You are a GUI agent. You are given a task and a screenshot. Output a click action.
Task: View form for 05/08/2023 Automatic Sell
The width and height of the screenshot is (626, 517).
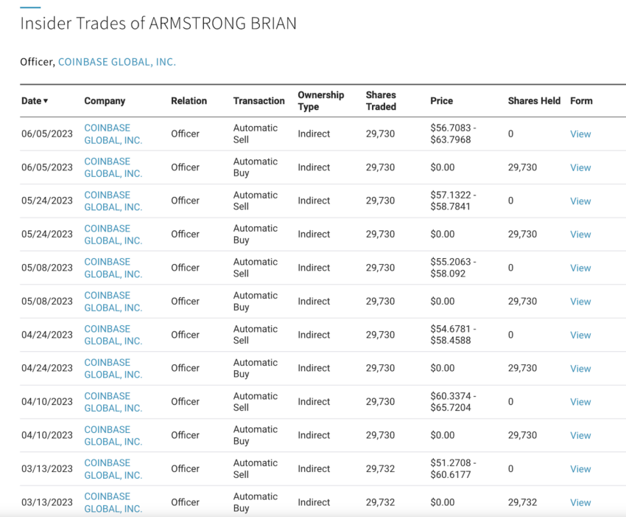pyautogui.click(x=580, y=268)
